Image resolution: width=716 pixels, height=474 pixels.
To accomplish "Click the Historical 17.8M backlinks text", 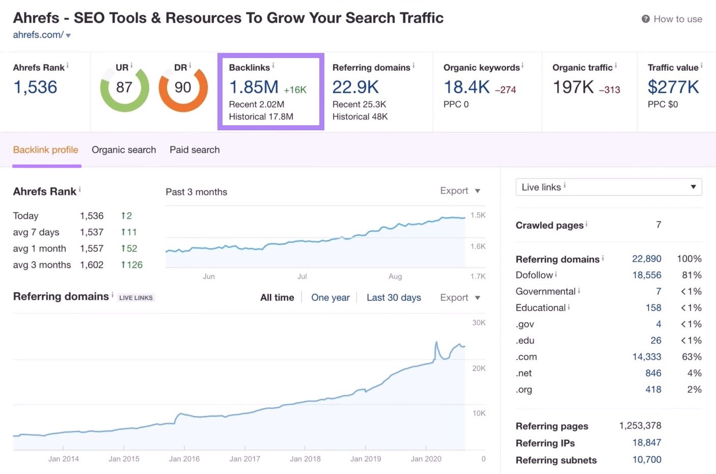I will click(261, 117).
